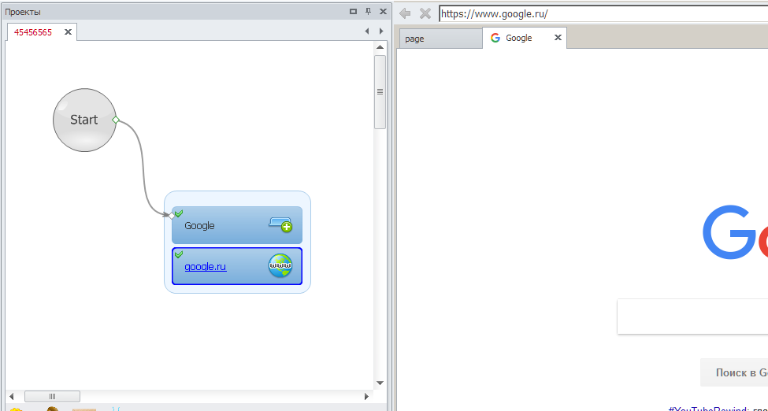The height and width of the screenshot is (411, 768).
Task: Open the google.ru link in action block
Action: coord(206,267)
